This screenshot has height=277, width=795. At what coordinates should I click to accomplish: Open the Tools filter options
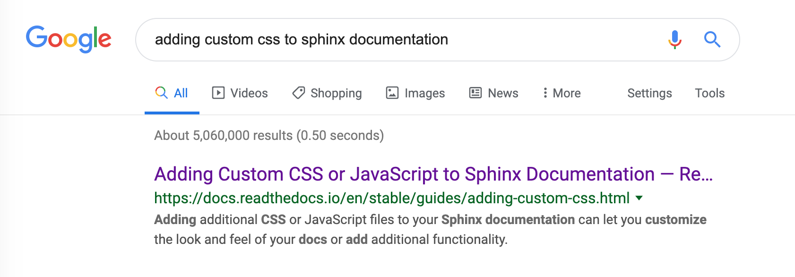coord(709,93)
